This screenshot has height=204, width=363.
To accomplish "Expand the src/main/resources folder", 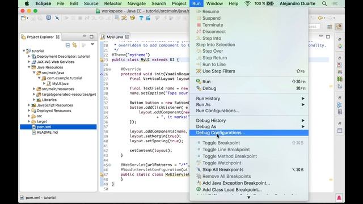I will click(34, 89).
